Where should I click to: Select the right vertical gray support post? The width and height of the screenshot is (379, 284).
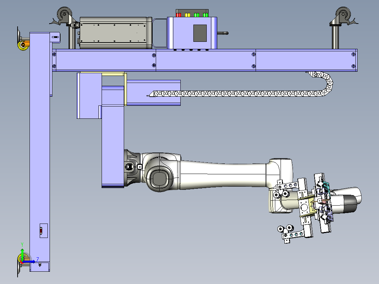[x=335, y=37]
